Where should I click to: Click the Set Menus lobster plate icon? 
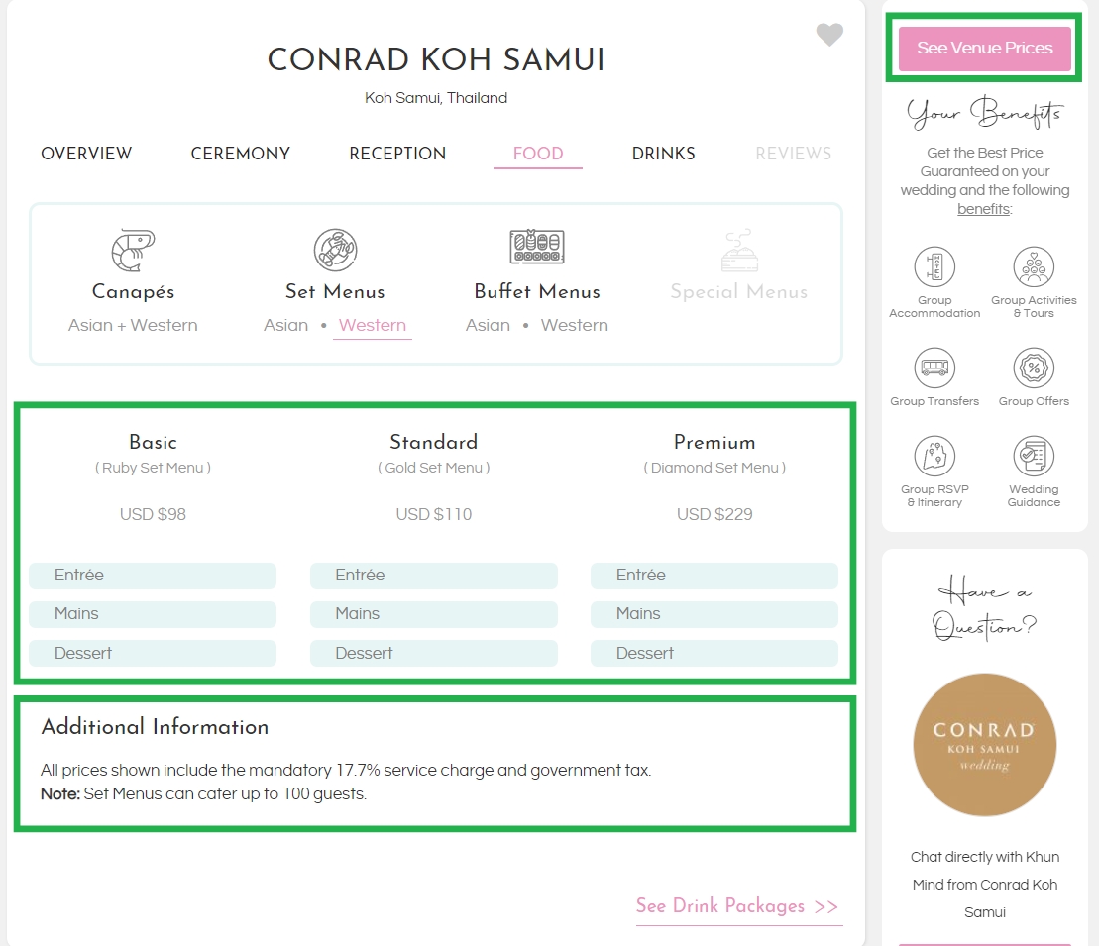[335, 250]
